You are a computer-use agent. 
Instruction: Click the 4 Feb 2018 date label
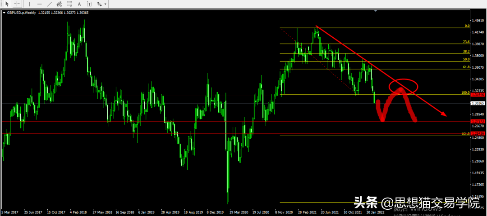click(x=78, y=212)
